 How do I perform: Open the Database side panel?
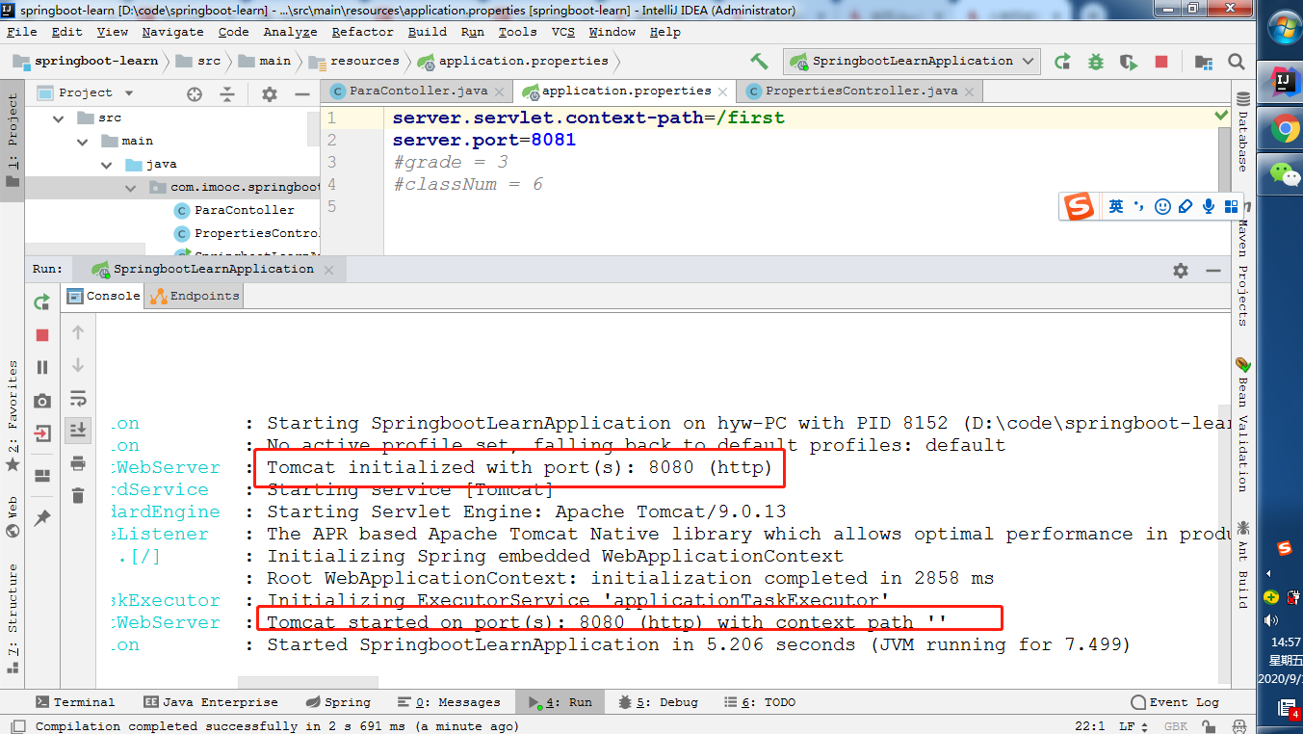[1243, 132]
